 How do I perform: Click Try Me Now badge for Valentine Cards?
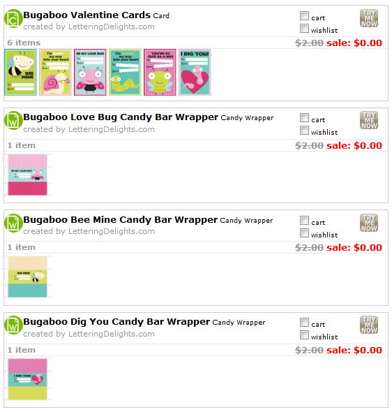click(369, 18)
